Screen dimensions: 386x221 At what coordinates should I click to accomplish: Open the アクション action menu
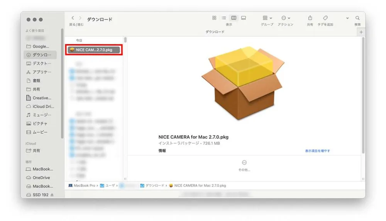click(286, 18)
